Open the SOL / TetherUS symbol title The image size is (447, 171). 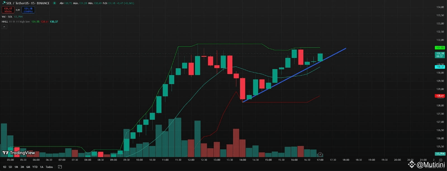[28, 3]
